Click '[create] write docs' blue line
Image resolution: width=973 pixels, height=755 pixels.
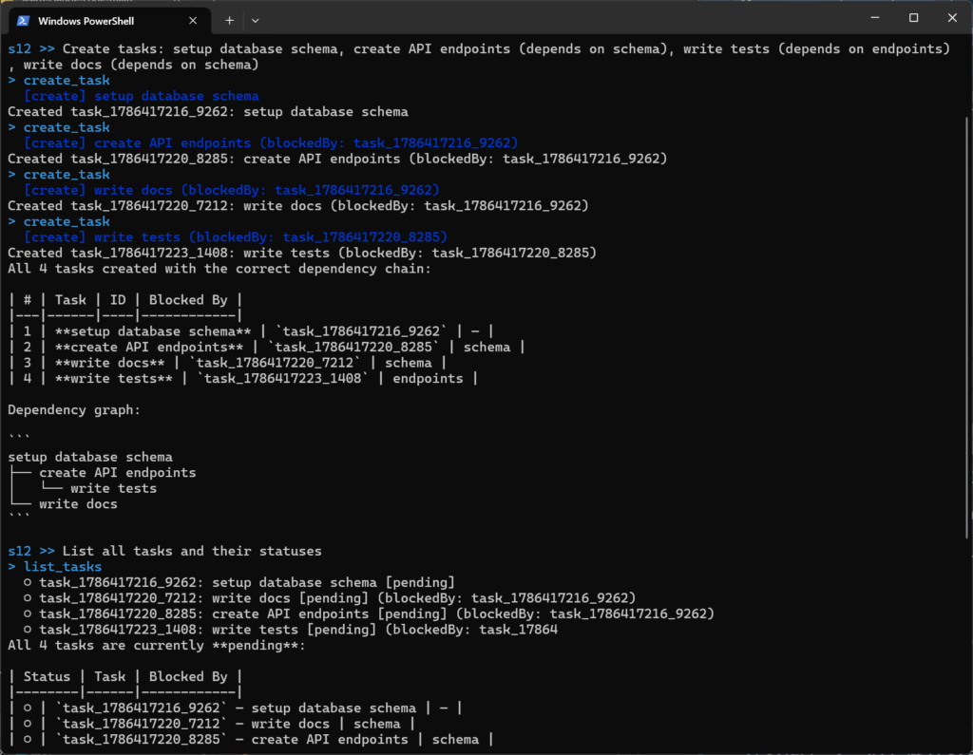point(232,190)
